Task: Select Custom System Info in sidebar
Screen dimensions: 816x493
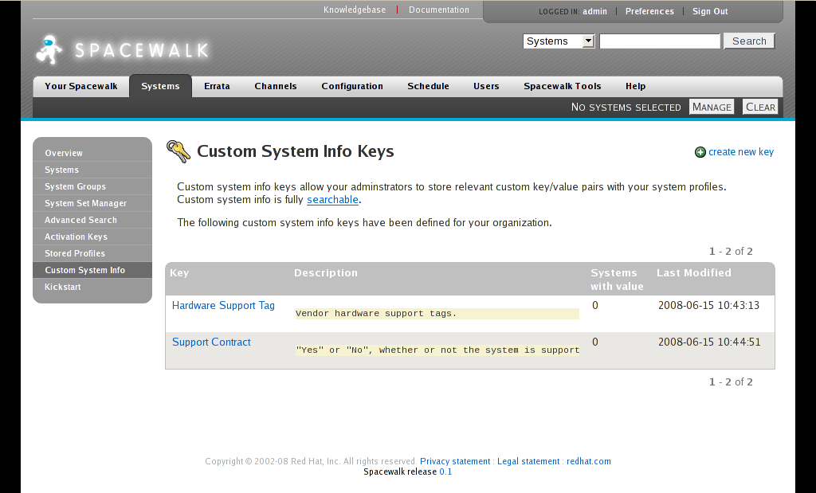Action: [x=92, y=270]
